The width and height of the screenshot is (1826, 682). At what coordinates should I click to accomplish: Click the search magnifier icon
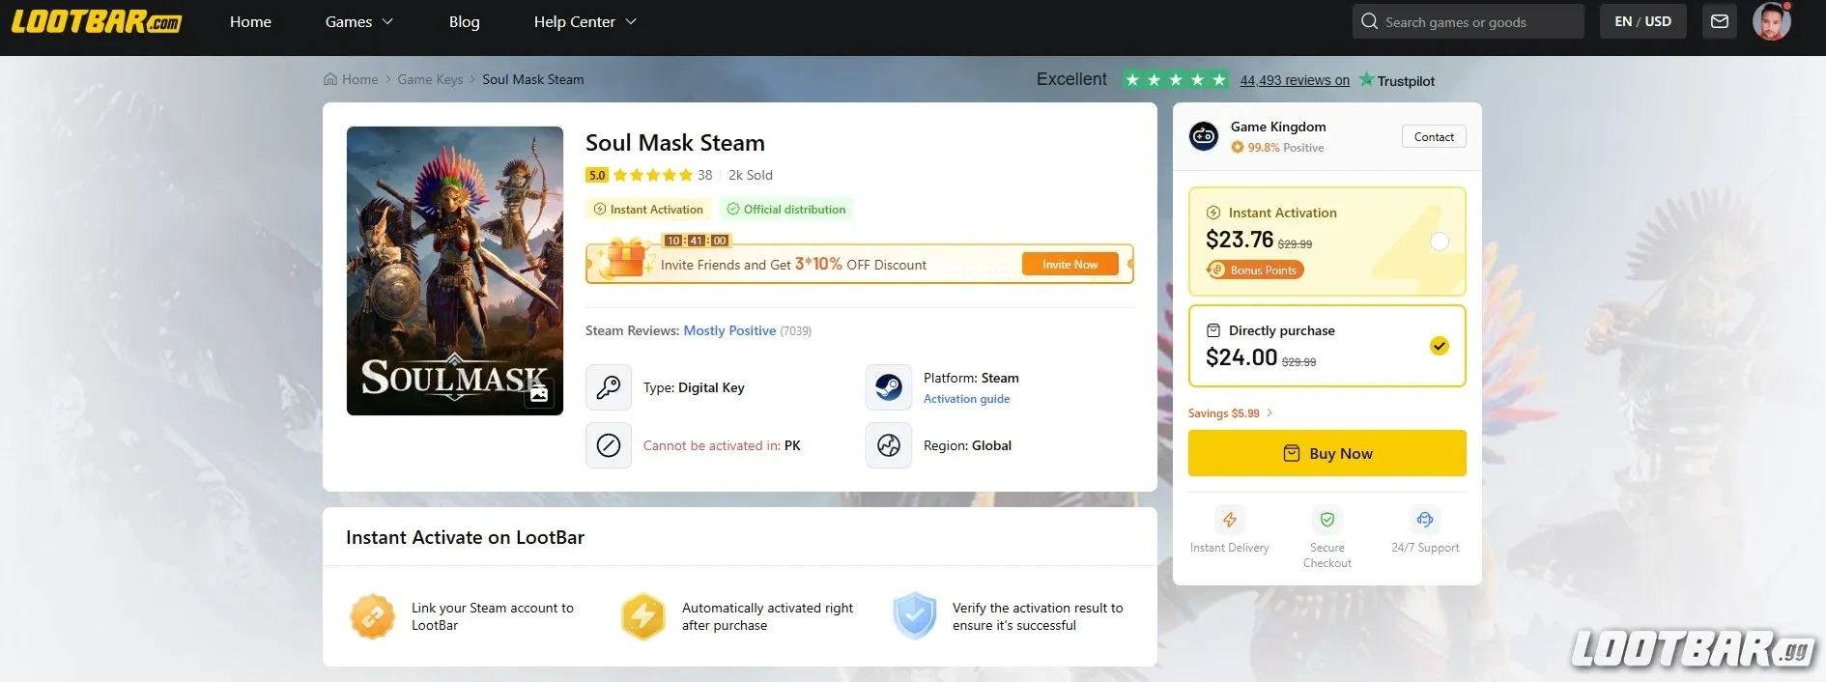pos(1369,21)
